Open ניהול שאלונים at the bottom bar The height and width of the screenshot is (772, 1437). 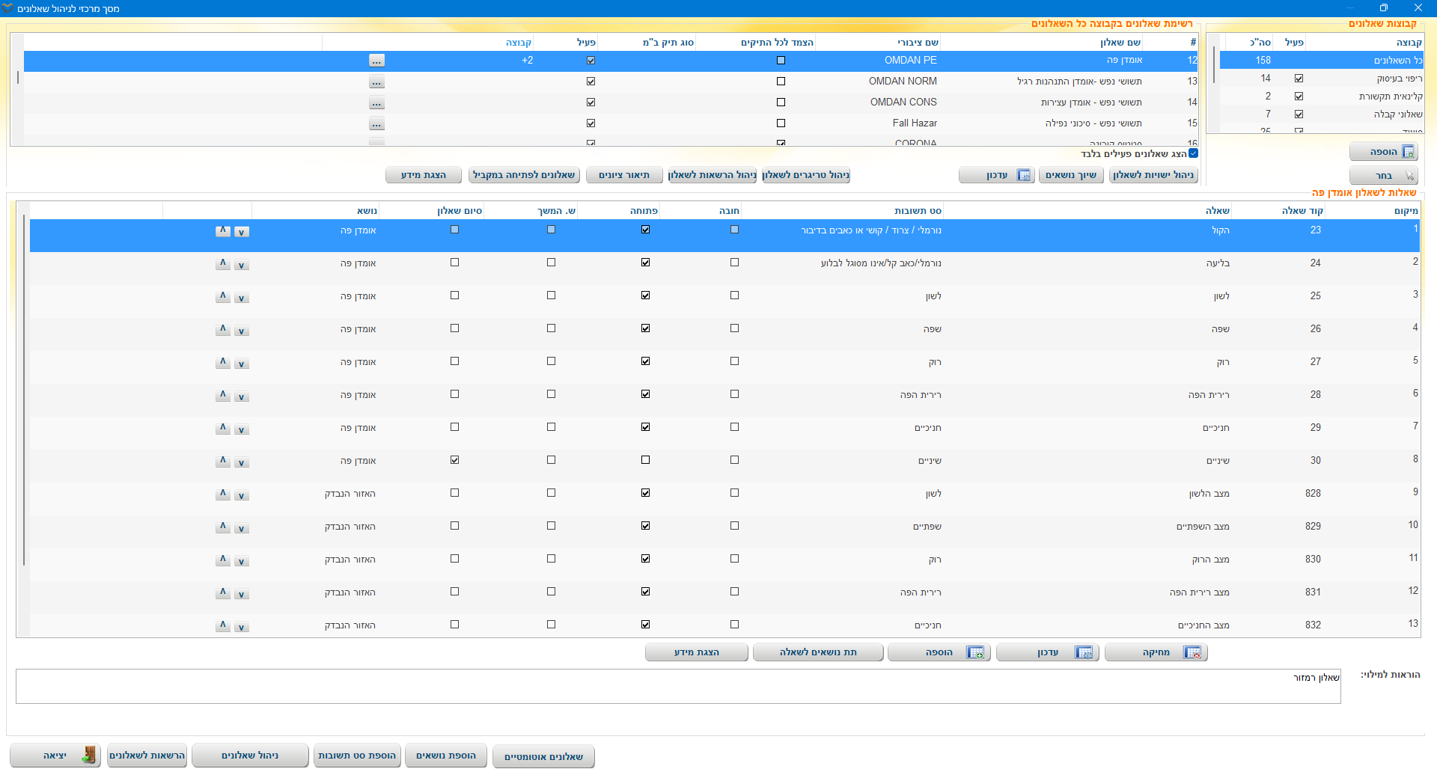coord(250,756)
